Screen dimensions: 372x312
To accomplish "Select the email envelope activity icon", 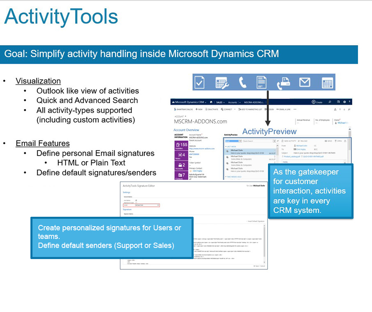I will (305, 83).
